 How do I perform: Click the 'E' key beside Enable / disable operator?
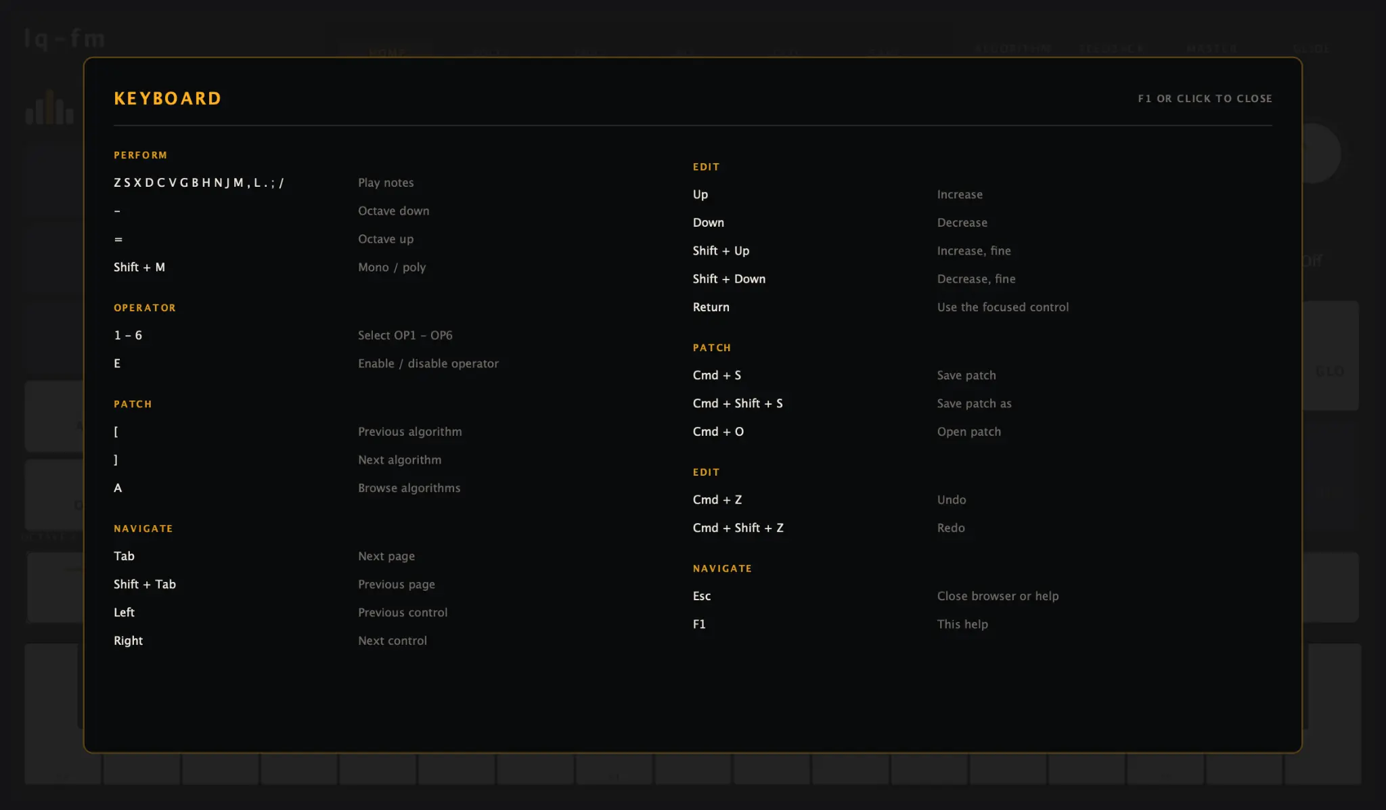117,364
